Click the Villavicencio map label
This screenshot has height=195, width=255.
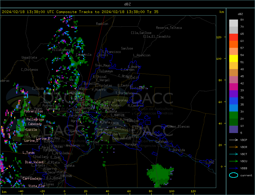pyautogui.click(x=63, y=50)
